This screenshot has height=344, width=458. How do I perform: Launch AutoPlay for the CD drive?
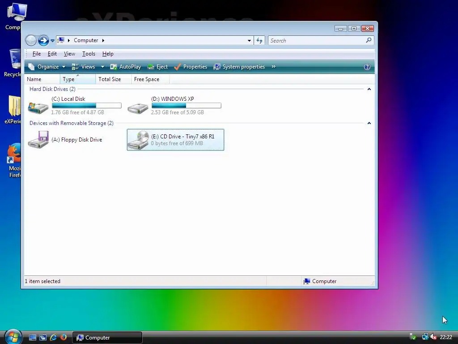click(125, 67)
